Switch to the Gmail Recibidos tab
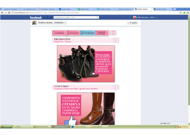The width and height of the screenshot is (190, 135). 49,9
